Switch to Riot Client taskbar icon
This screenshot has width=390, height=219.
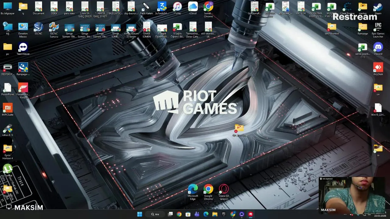click(x=250, y=214)
